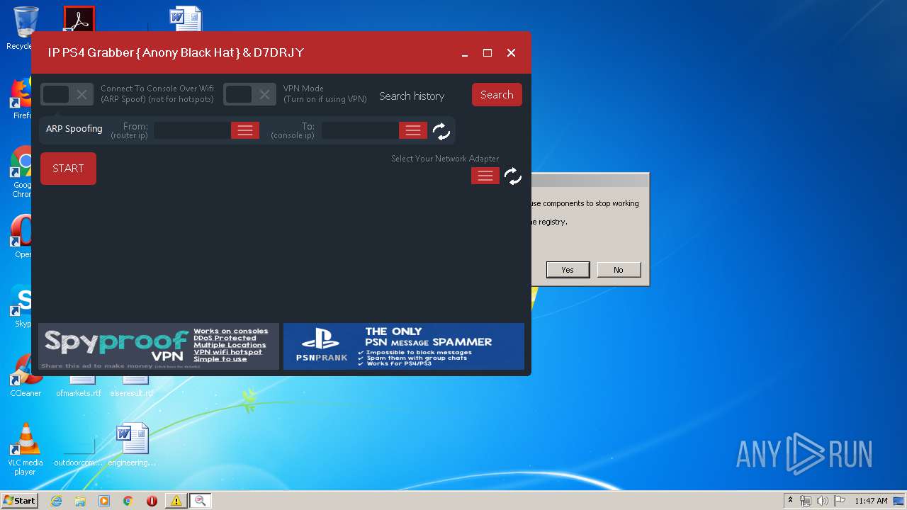Open router IP list menu
Screen dimensions: 907x510
[x=245, y=130]
